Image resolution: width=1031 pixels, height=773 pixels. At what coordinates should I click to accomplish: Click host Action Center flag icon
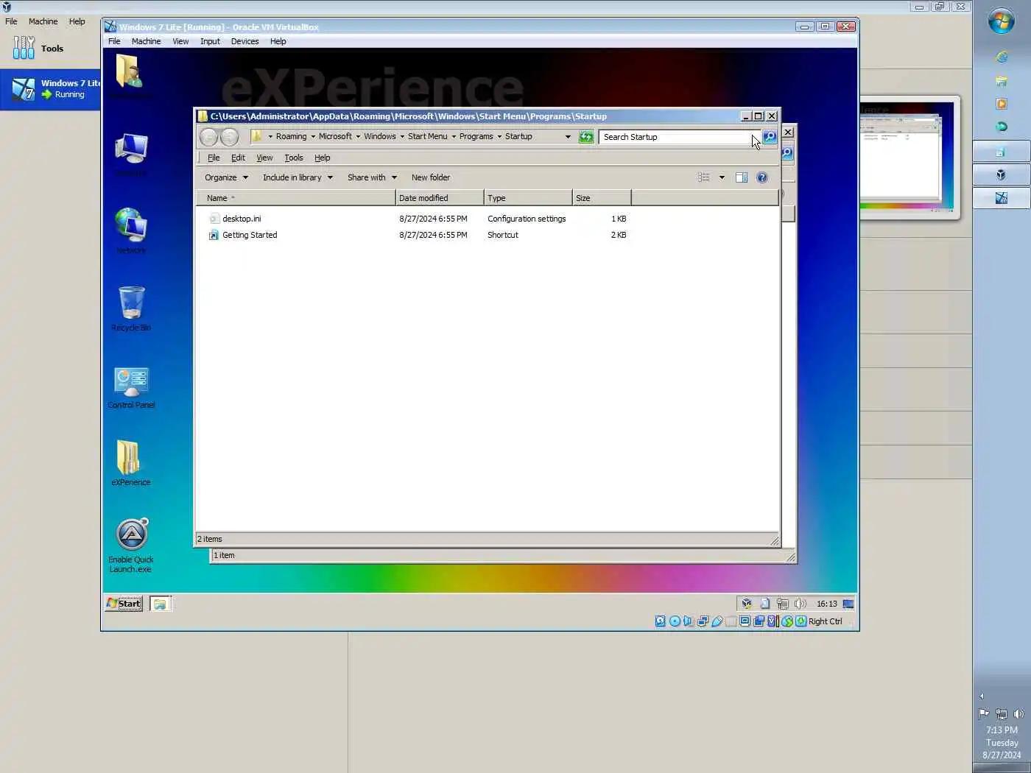[x=984, y=713]
